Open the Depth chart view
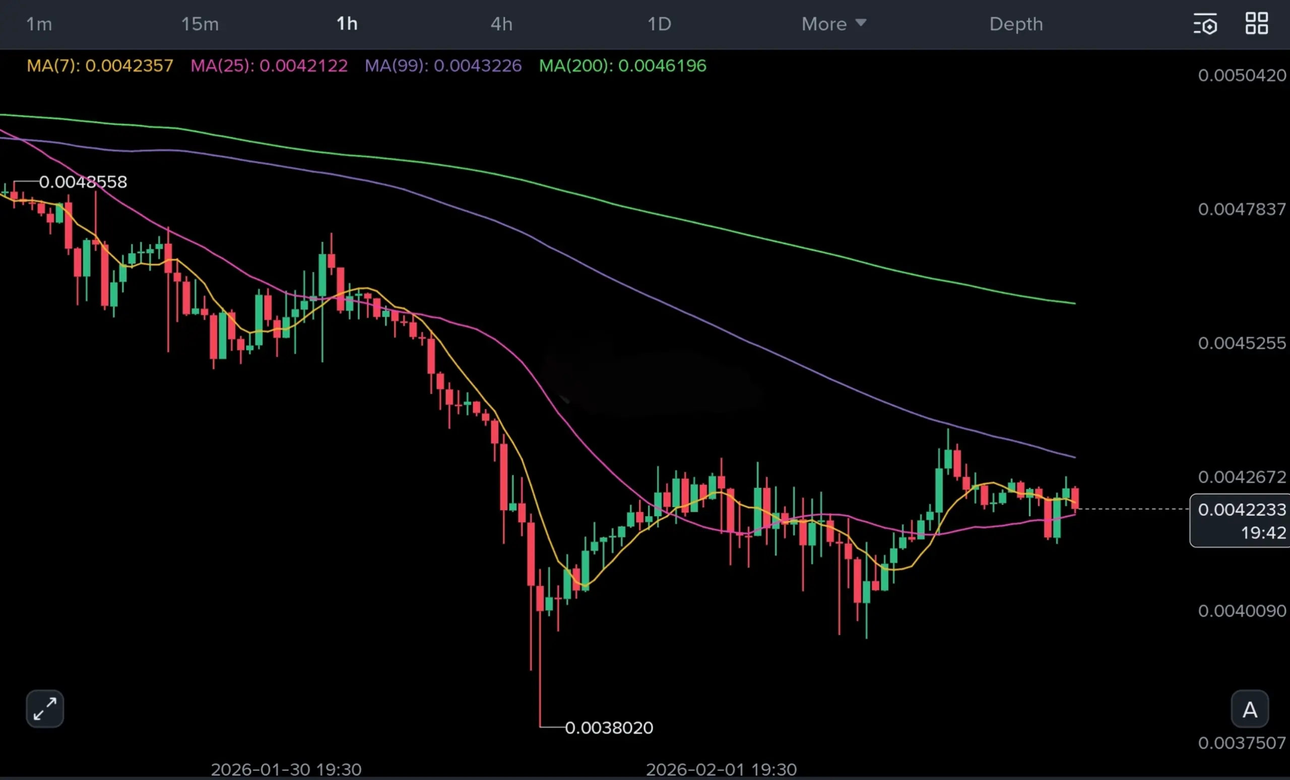 point(1016,24)
